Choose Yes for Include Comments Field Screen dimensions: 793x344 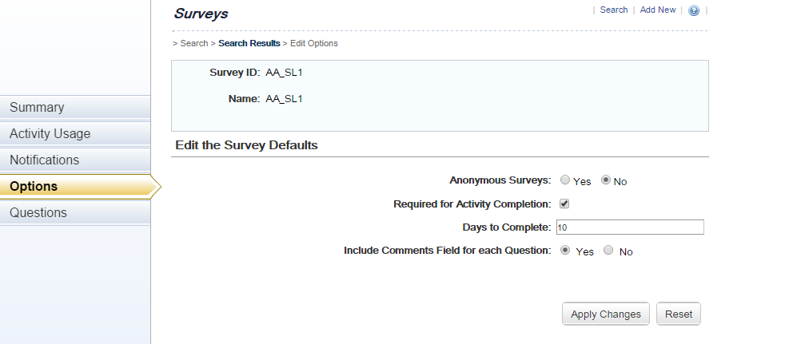coord(565,250)
